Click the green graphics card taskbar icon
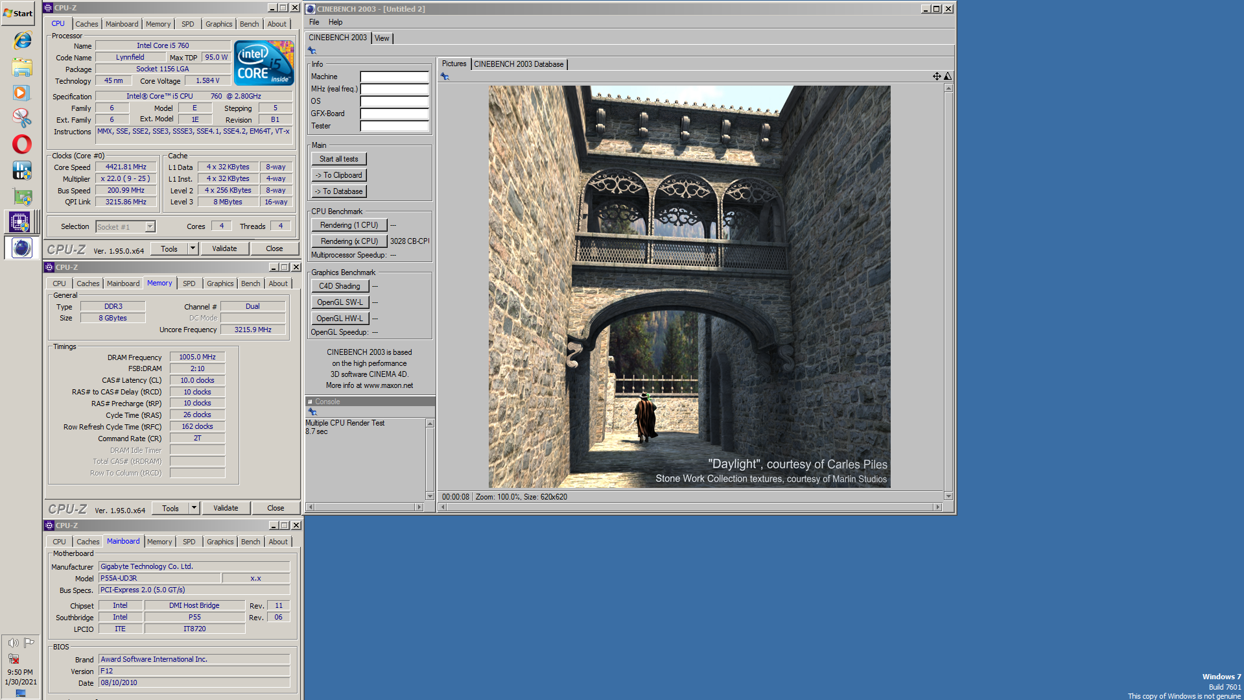1244x700 pixels. (x=21, y=197)
